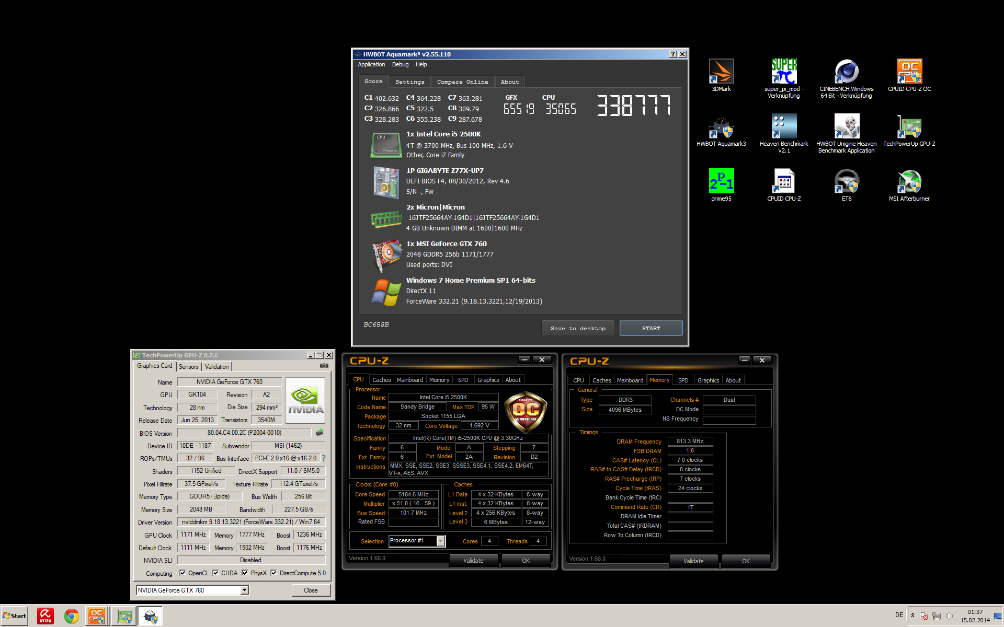Open SPD tab in right CPU-Z window
Screen dimensions: 1004x627
pyautogui.click(x=683, y=380)
